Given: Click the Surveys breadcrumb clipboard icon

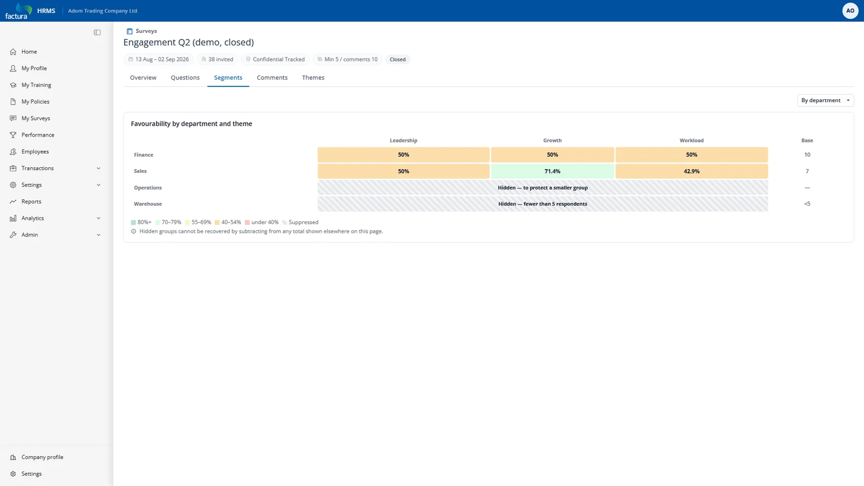Looking at the screenshot, I should 130,31.
